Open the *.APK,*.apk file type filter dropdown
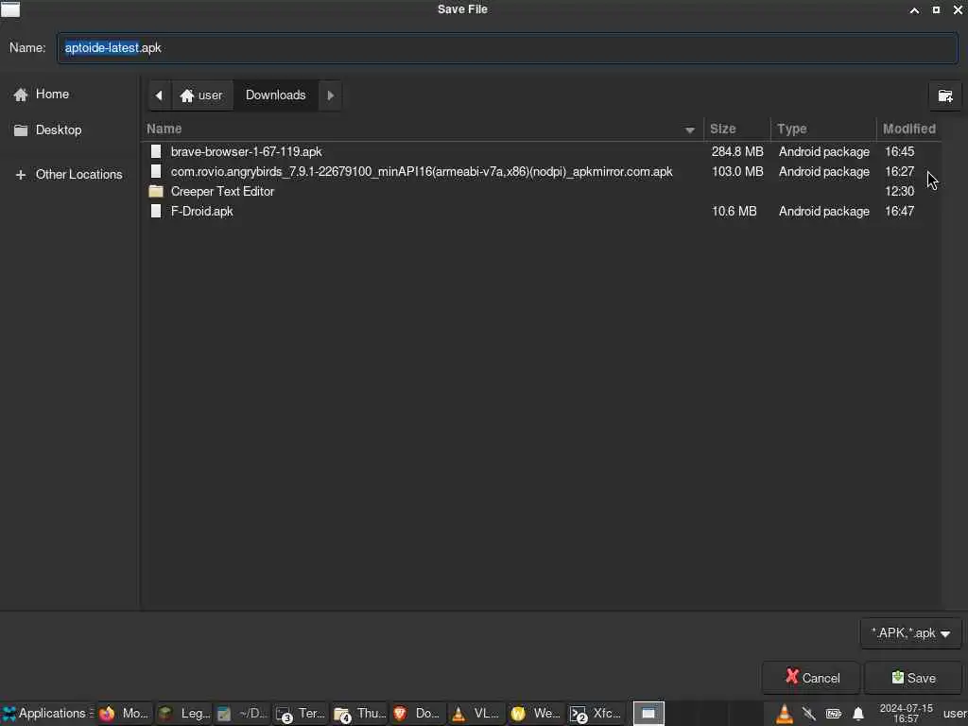Image resolution: width=968 pixels, height=726 pixels. coord(910,633)
